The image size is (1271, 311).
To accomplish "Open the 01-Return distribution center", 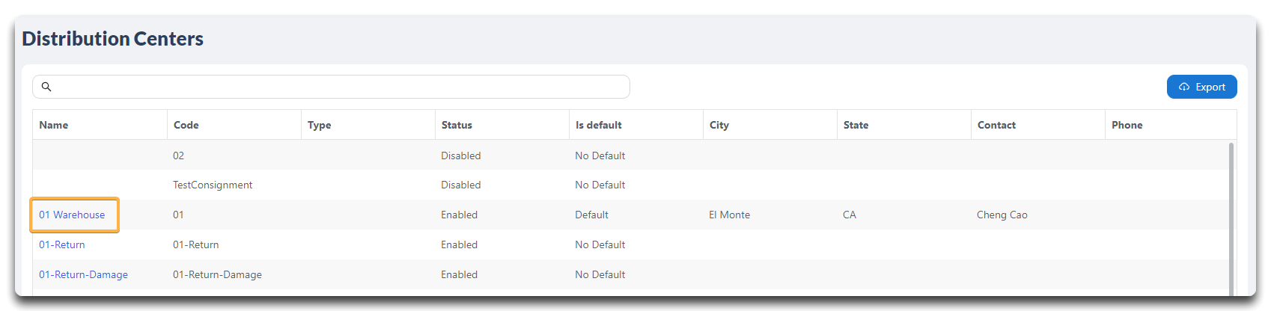I will coord(62,244).
